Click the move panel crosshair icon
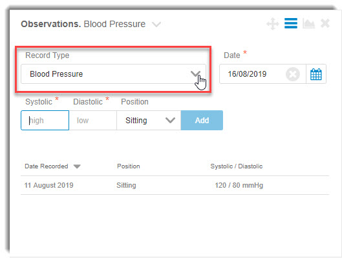Viewport: 342px width, 258px height. click(x=273, y=24)
